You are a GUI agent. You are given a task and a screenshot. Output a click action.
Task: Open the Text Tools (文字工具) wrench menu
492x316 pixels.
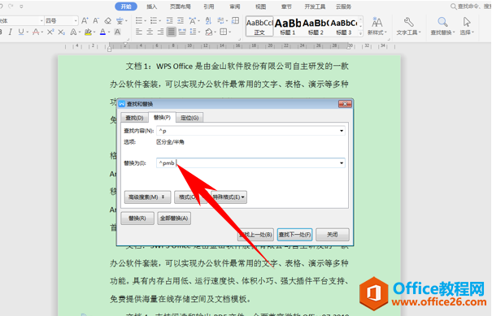pyautogui.click(x=408, y=26)
